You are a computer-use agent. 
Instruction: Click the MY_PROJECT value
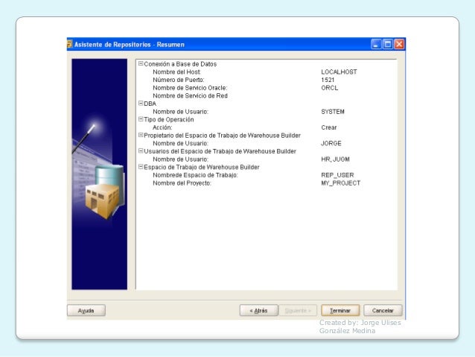click(341, 183)
